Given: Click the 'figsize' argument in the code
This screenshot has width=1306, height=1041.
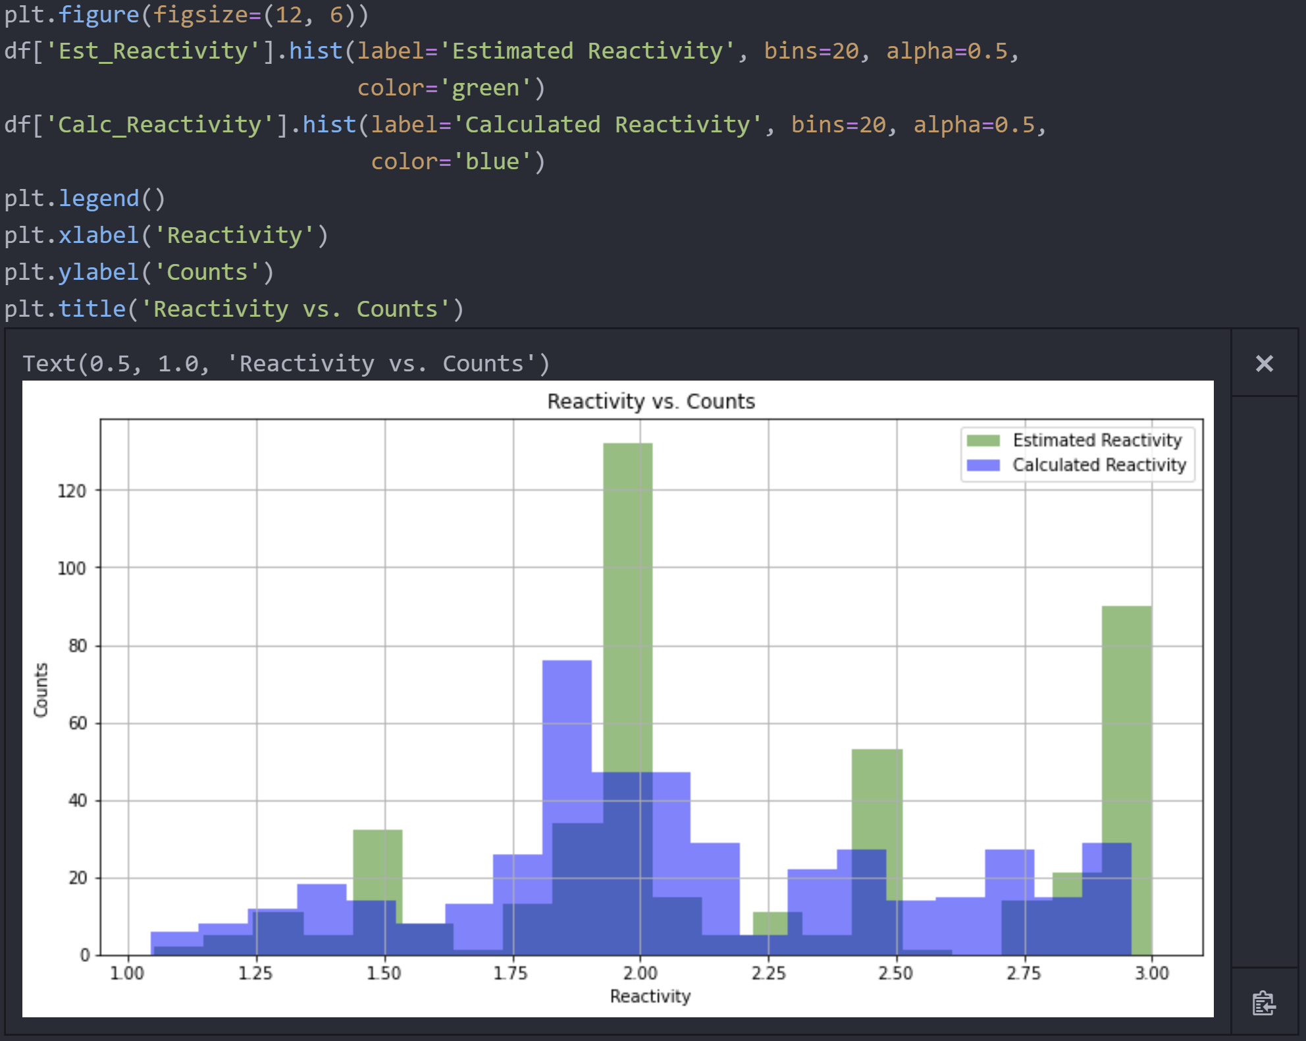Looking at the screenshot, I should [200, 14].
